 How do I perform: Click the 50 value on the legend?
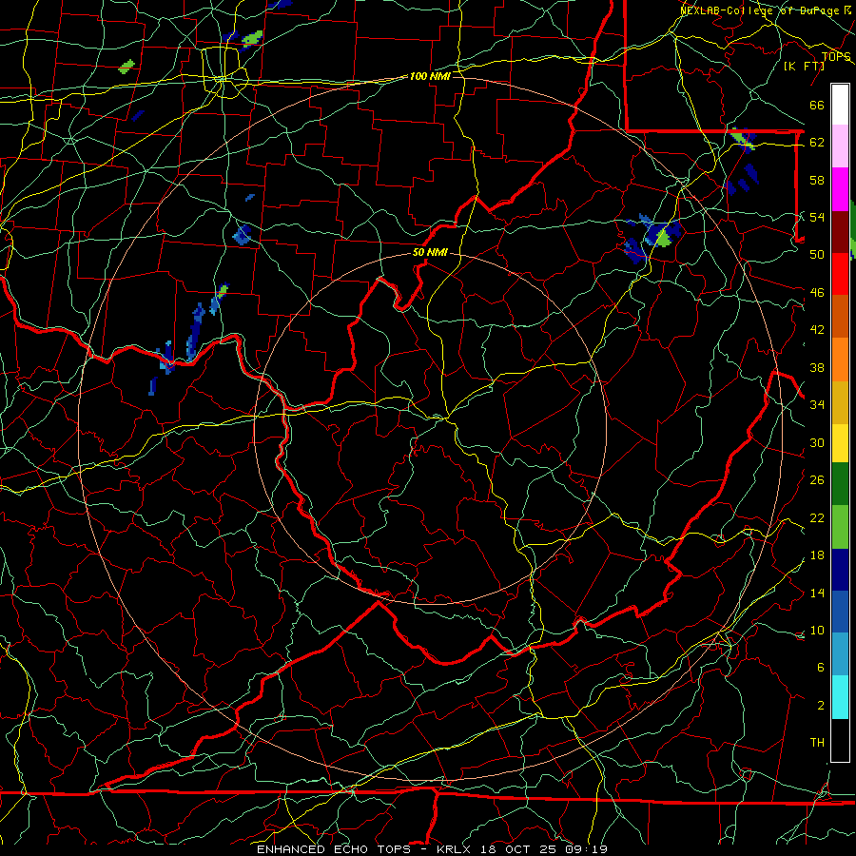(817, 254)
